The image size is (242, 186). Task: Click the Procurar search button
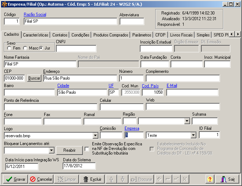pyautogui.click(x=142, y=179)
